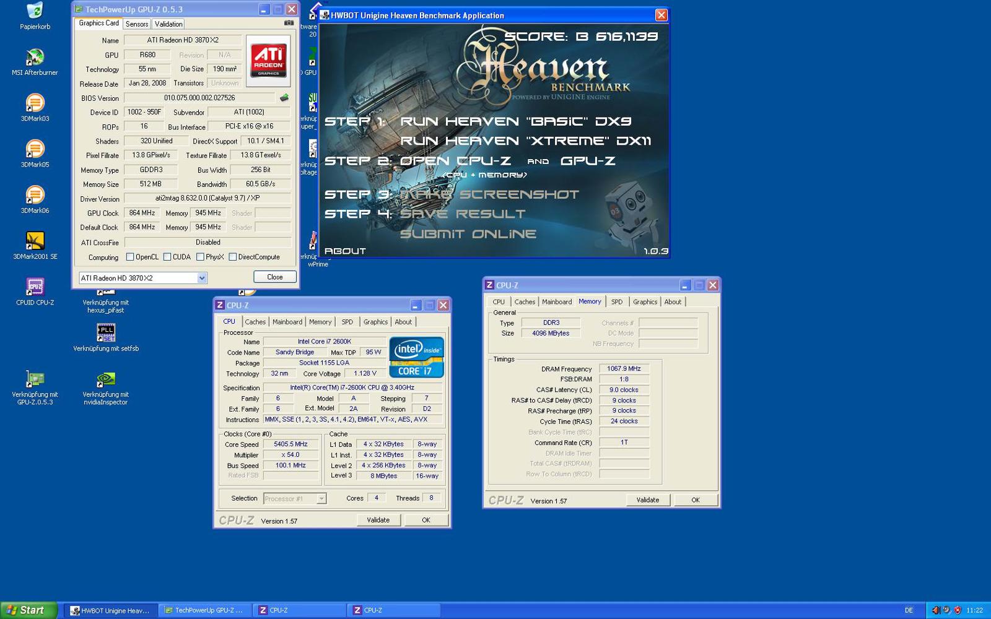Open Graphics tab in CPU-Z memory window
The image size is (991, 619).
pyautogui.click(x=645, y=302)
